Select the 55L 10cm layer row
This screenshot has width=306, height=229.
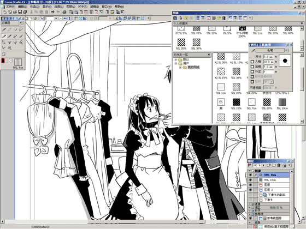tap(274, 180)
